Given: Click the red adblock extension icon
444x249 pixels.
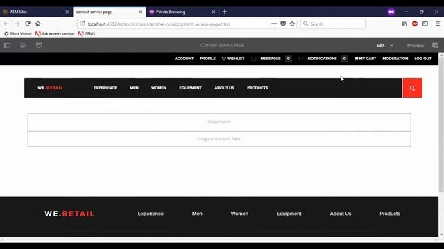Looking at the screenshot, I should click(x=415, y=24).
